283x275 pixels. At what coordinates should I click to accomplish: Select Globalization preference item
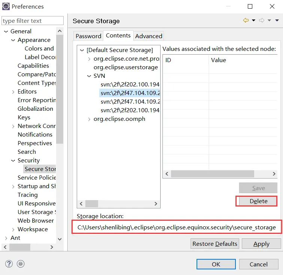pyautogui.click(x=35, y=109)
